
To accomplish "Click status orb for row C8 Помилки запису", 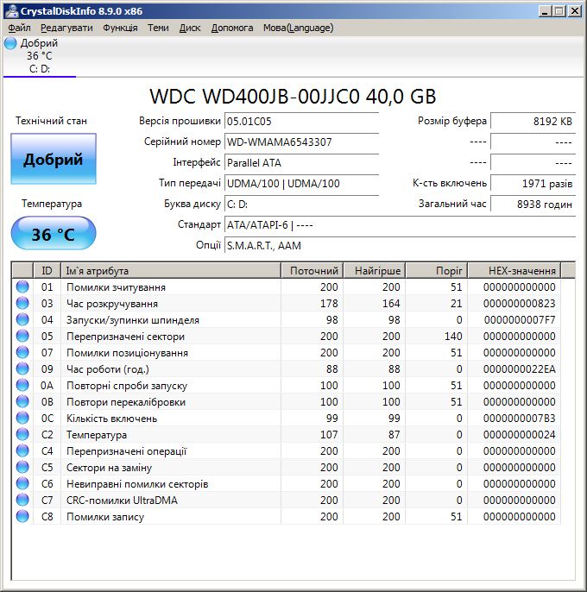I will coord(22,516).
